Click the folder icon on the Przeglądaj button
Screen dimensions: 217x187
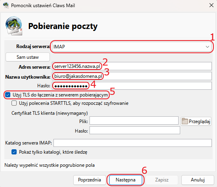185,121
